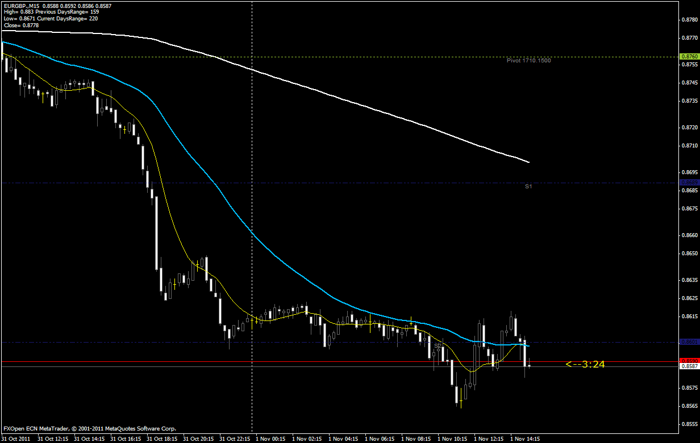The width and height of the screenshot is (700, 443).
Task: Click the 1 Nov 10:15 time label
Action: point(453,438)
